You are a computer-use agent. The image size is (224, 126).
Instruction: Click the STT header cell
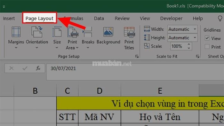[x=67, y=117]
